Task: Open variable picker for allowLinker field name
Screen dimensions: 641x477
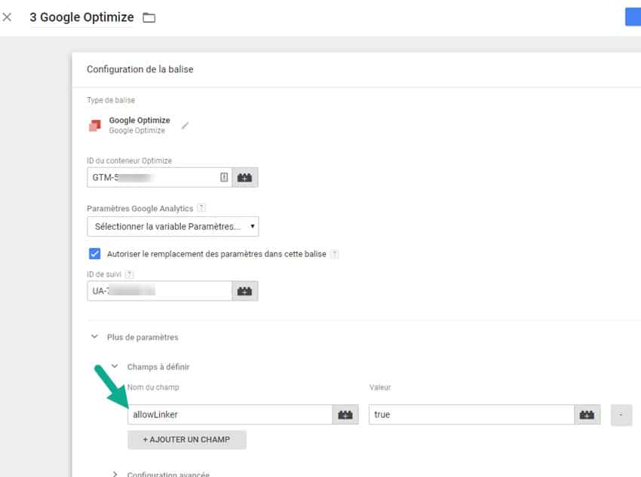Action: (345, 414)
